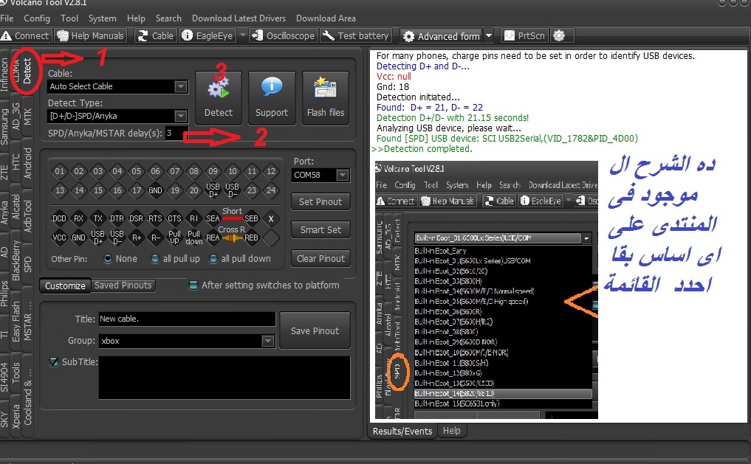
Task: Select the all pull up radio
Action: [x=154, y=259]
